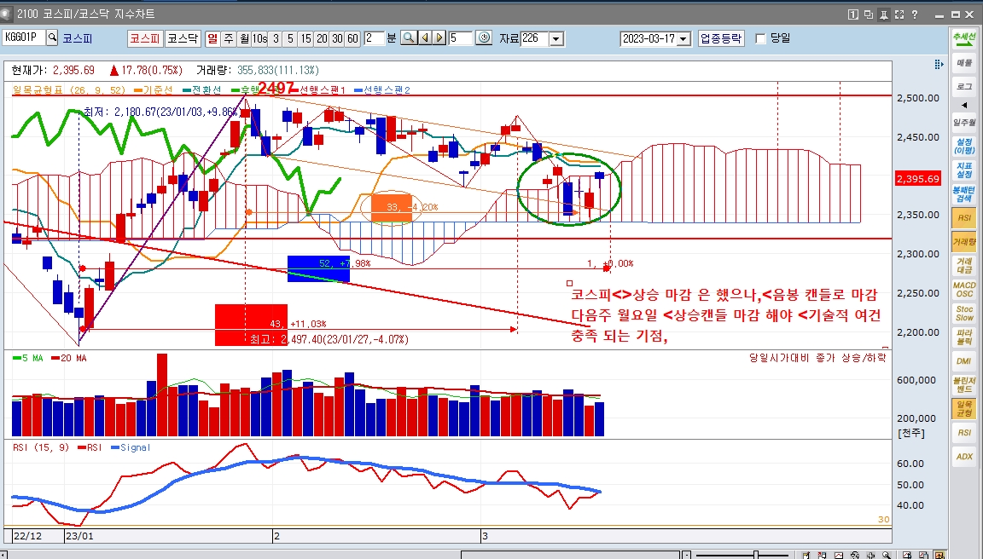This screenshot has width=983, height=559.
Task: Toggle the DMI indicator button
Action: pyautogui.click(x=964, y=360)
